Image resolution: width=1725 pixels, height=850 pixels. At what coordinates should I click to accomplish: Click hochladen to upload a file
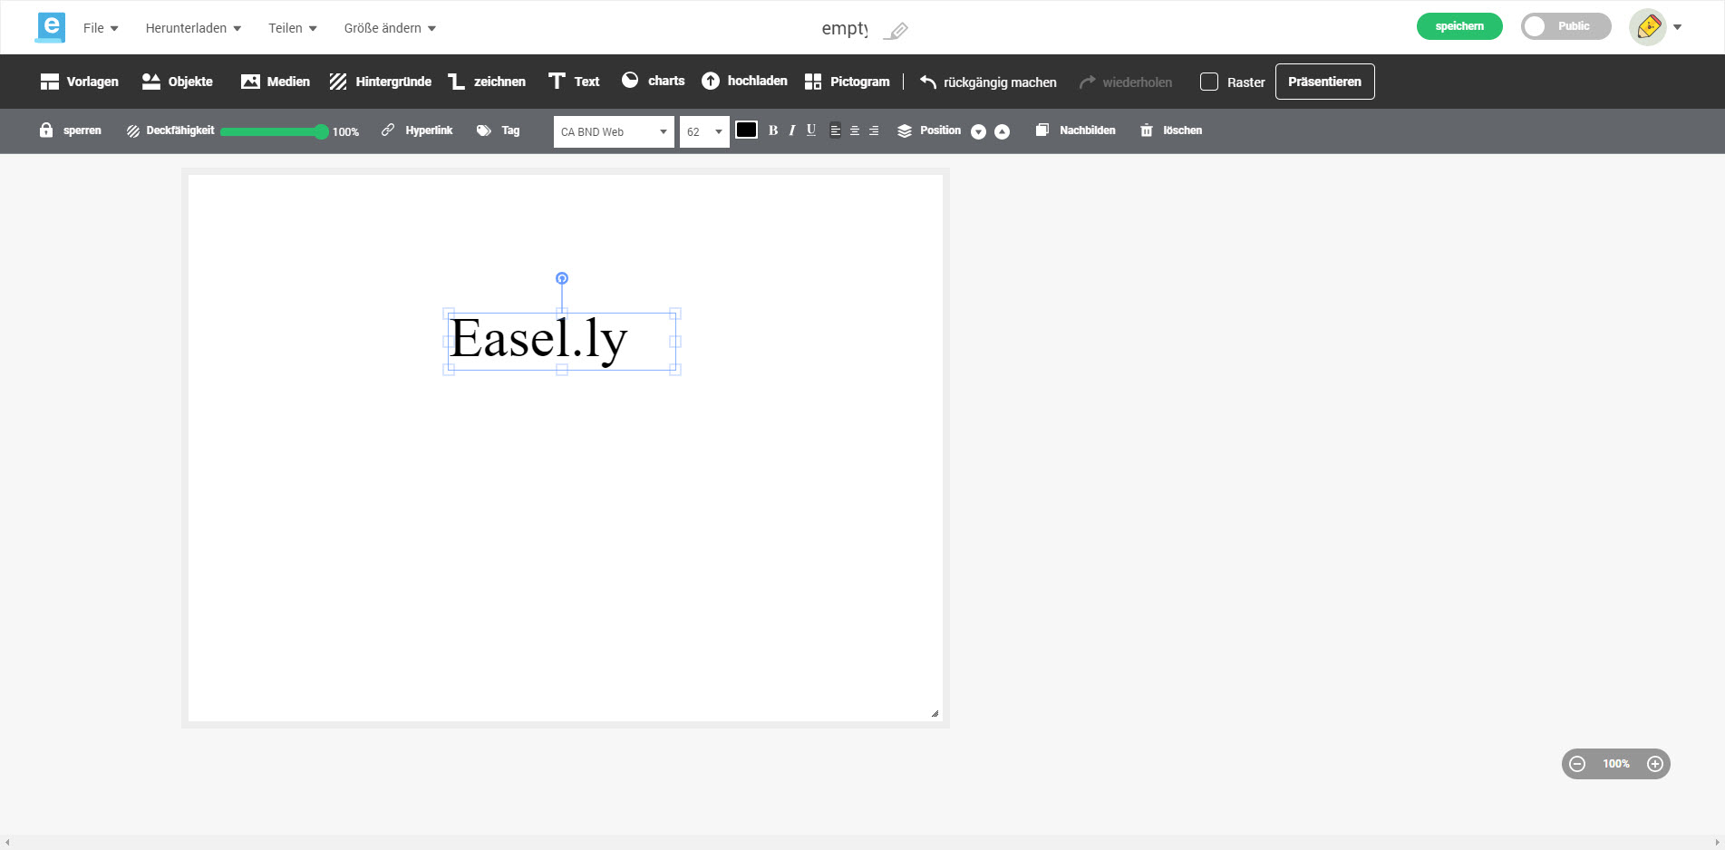tap(744, 81)
